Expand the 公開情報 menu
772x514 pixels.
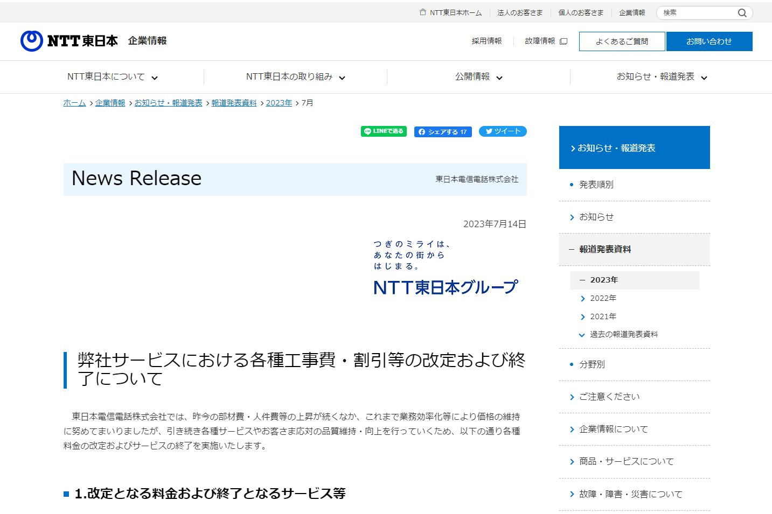tap(478, 77)
